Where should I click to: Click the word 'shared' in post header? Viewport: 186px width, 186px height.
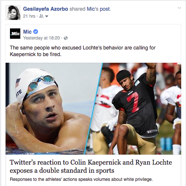(77, 9)
